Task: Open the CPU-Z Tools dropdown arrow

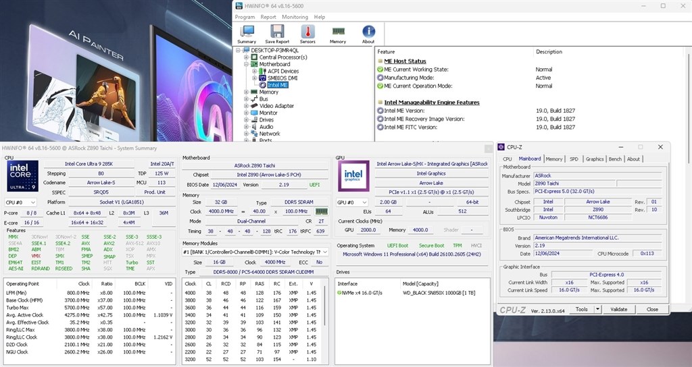Action: [598, 310]
